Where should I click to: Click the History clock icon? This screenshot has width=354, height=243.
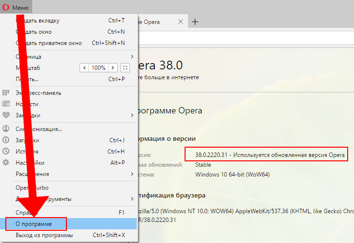click(6, 152)
